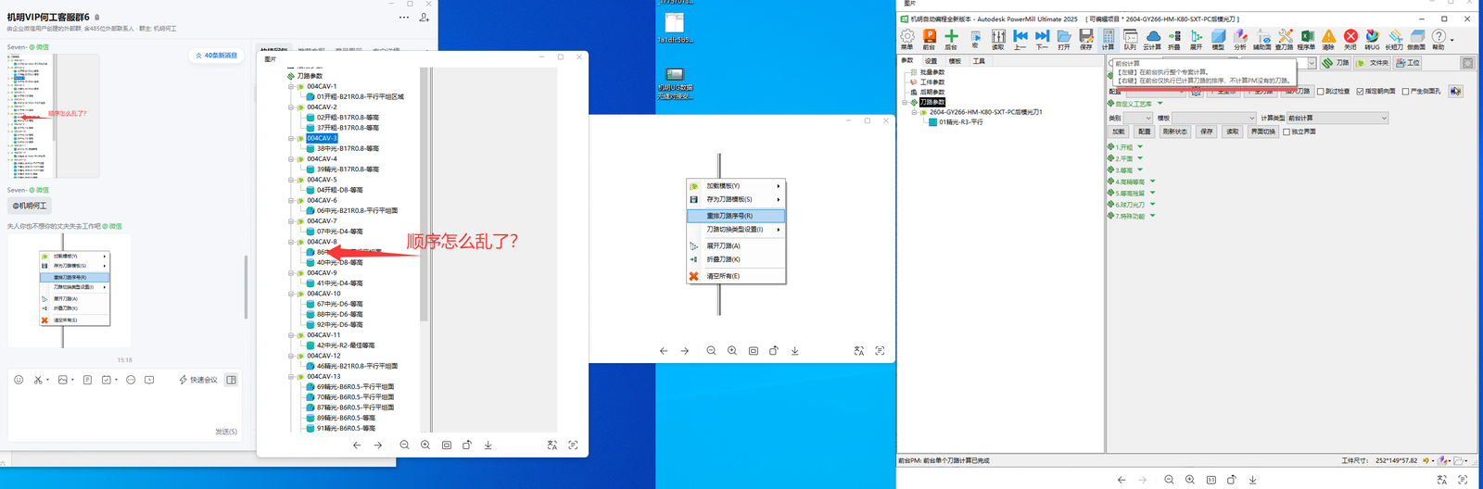1483x489 pixels.
Task: Go to previous with the 上一 icon
Action: [1020, 39]
